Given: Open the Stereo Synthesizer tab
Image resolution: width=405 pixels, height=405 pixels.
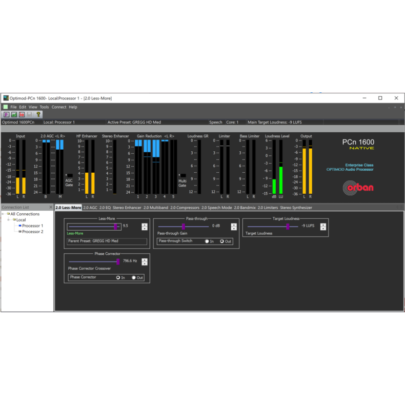Looking at the screenshot, I should pyautogui.click(x=296, y=208).
